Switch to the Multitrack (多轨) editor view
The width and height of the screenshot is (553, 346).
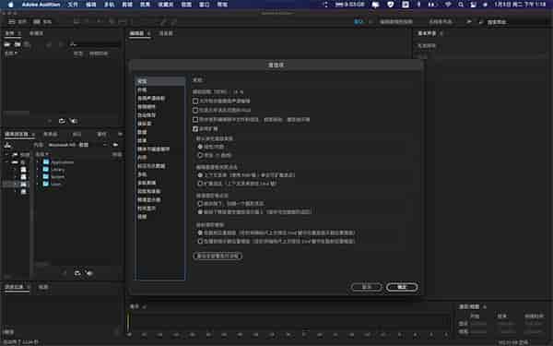coord(42,21)
